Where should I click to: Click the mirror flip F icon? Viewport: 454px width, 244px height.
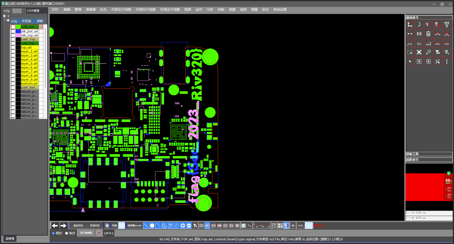428,25
